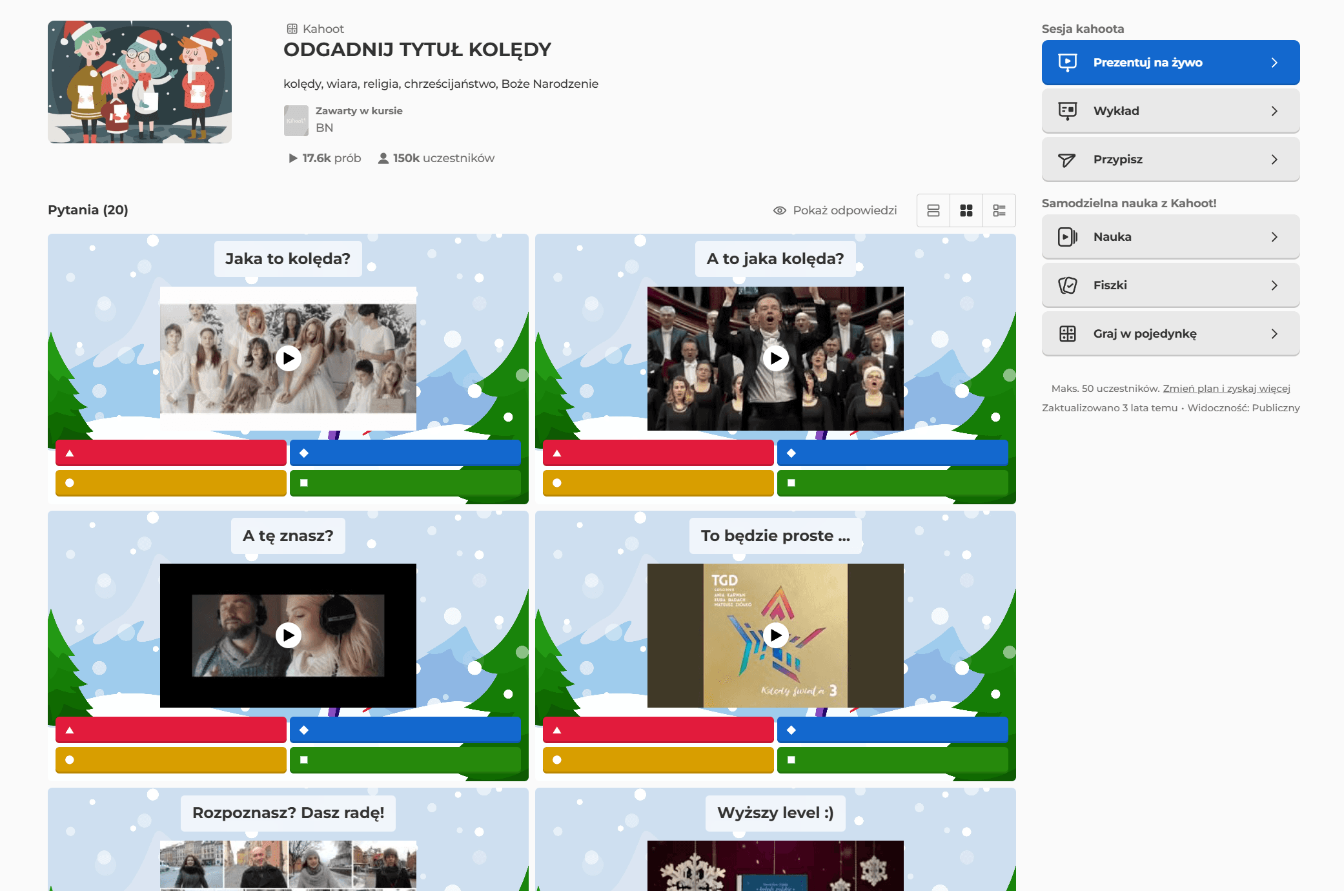Screen dimensions: 1344x891
Task: Choose the Wykład mode
Action: (1170, 111)
